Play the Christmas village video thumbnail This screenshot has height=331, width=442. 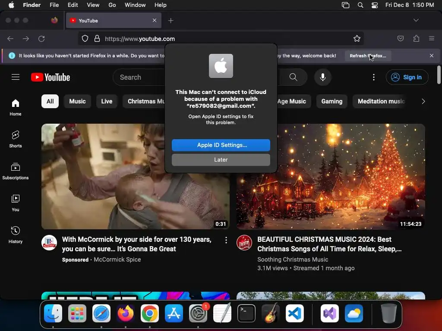[331, 176]
